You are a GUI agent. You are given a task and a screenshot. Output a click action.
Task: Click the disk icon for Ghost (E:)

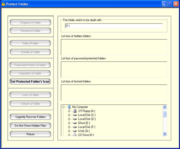click(75, 123)
